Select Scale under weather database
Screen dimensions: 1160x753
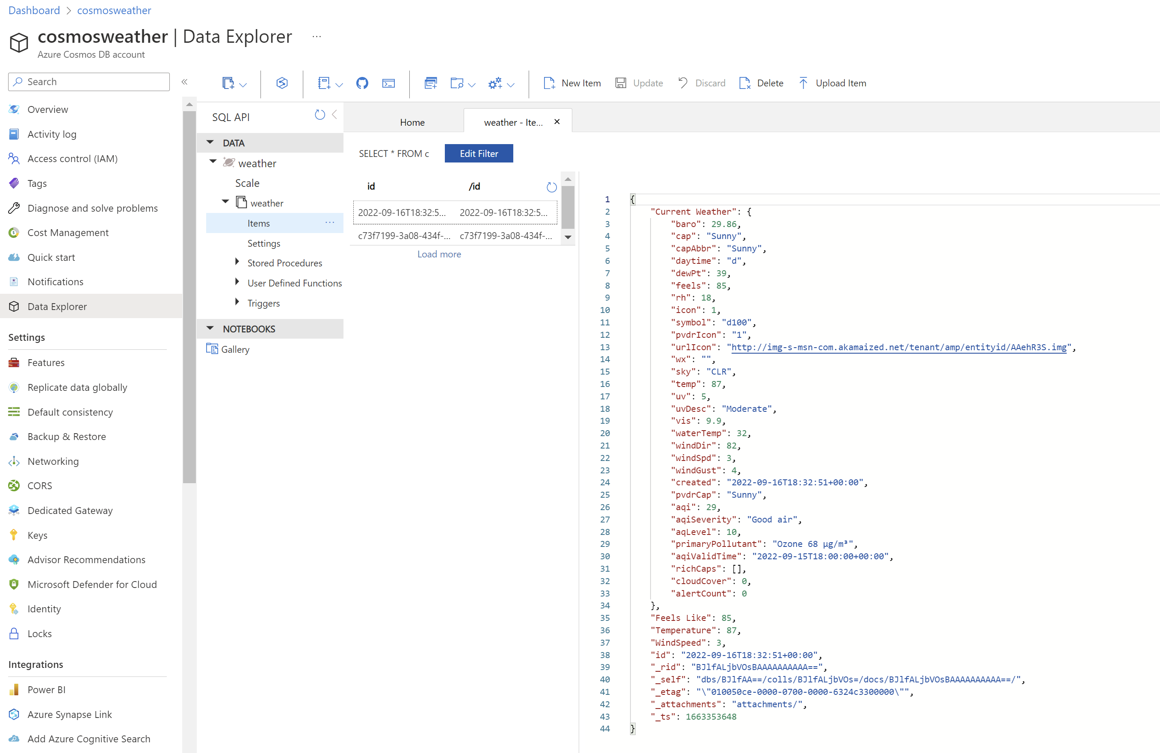point(247,183)
